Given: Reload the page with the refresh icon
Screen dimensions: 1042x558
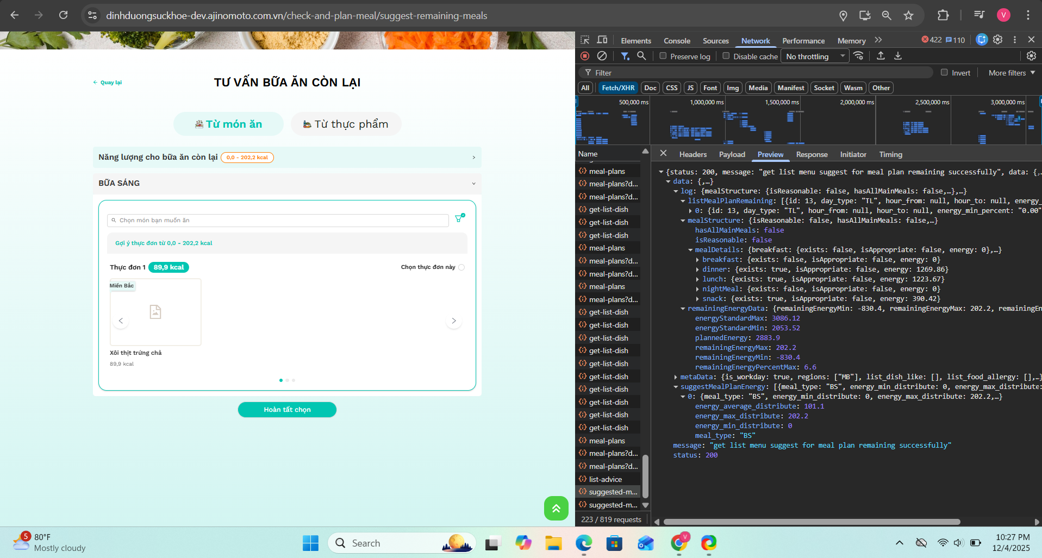Looking at the screenshot, I should [64, 15].
